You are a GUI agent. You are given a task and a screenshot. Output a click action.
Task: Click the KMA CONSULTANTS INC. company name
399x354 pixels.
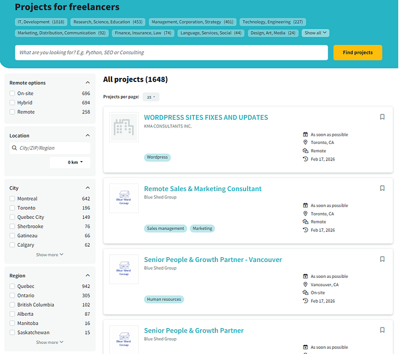point(168,126)
